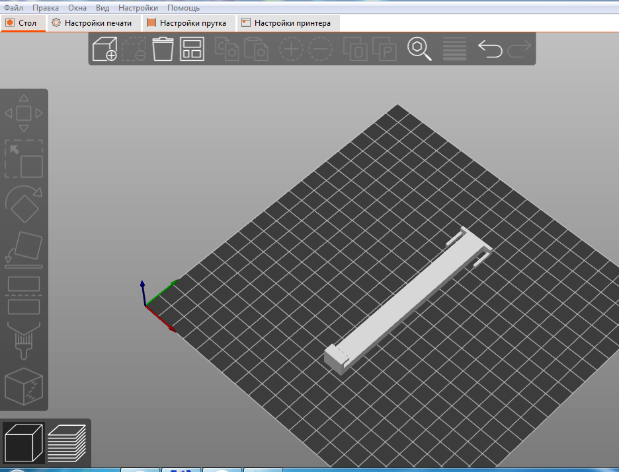Viewport: 619px width, 472px height.
Task: Switch to the 3D editor view
Action: coord(24,442)
